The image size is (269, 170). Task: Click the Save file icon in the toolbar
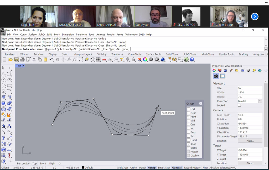pyautogui.click(x=16, y=60)
